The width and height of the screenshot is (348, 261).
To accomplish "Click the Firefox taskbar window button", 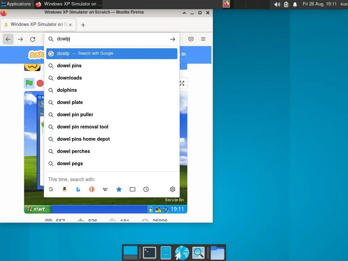I will [69, 4].
